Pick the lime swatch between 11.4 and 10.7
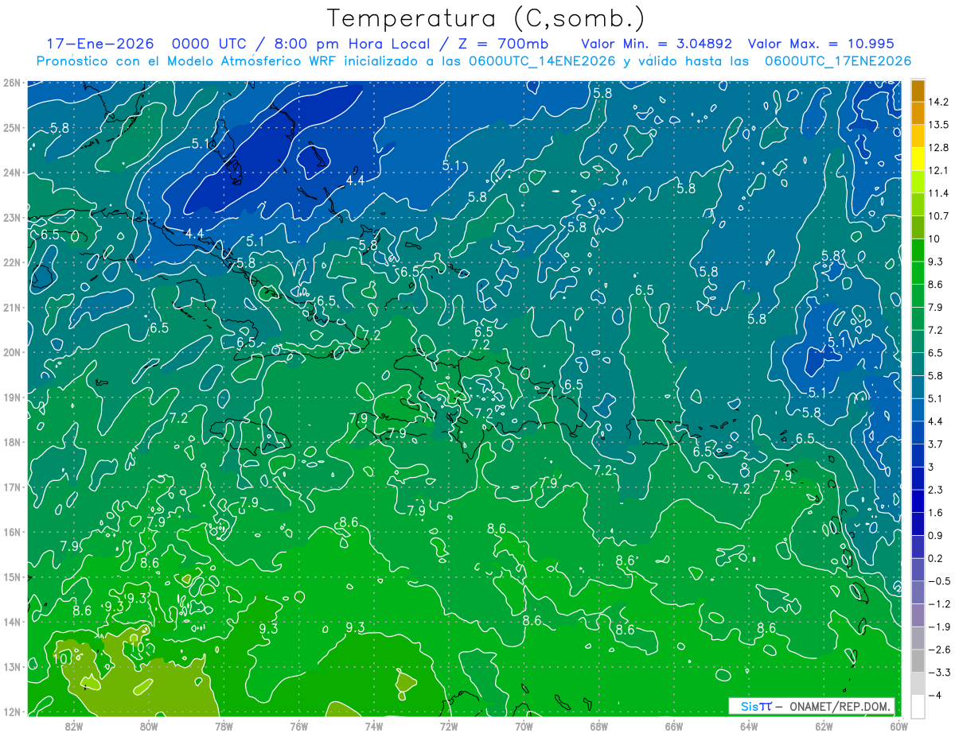Image resolution: width=955 pixels, height=737 pixels. (x=918, y=204)
